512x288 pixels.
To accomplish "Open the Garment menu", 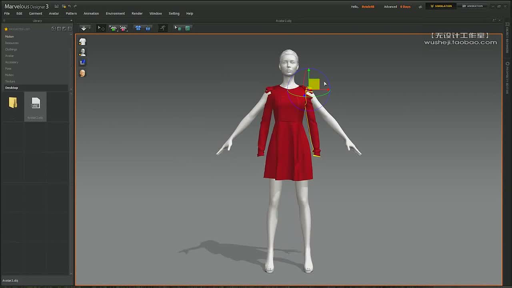I will tap(36, 14).
